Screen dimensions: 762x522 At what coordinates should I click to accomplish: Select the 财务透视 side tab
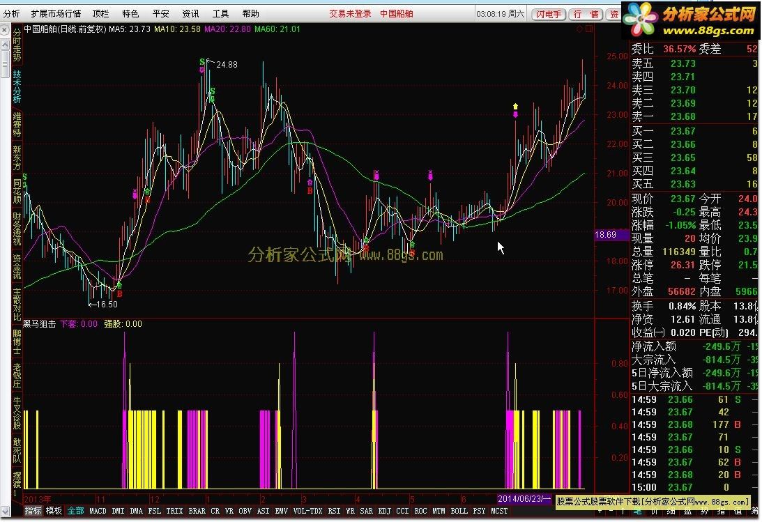[x=17, y=229]
